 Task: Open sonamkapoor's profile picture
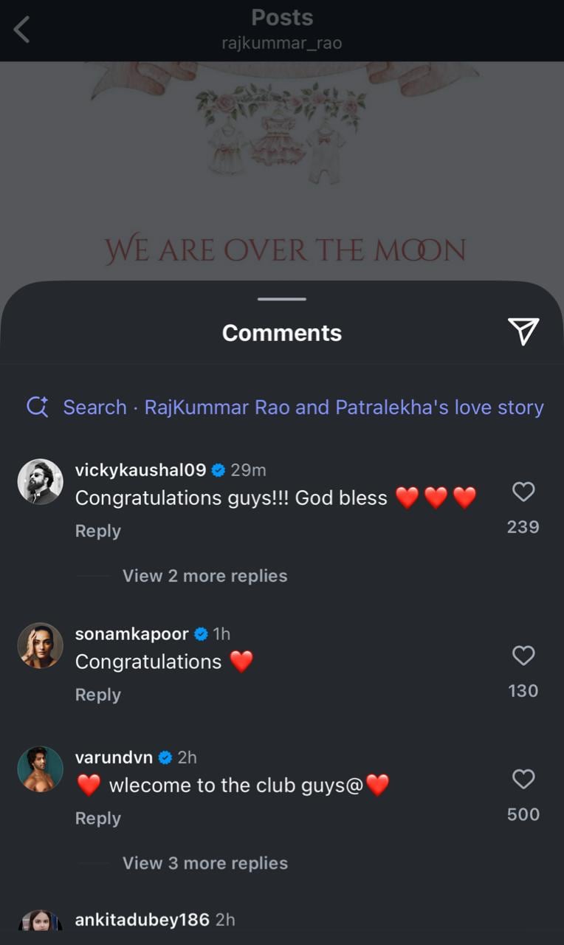[x=40, y=645]
